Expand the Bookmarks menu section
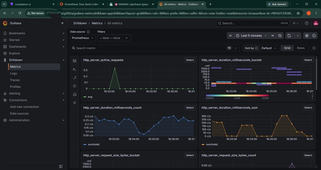This screenshot has height=170, width=321. [63, 33]
